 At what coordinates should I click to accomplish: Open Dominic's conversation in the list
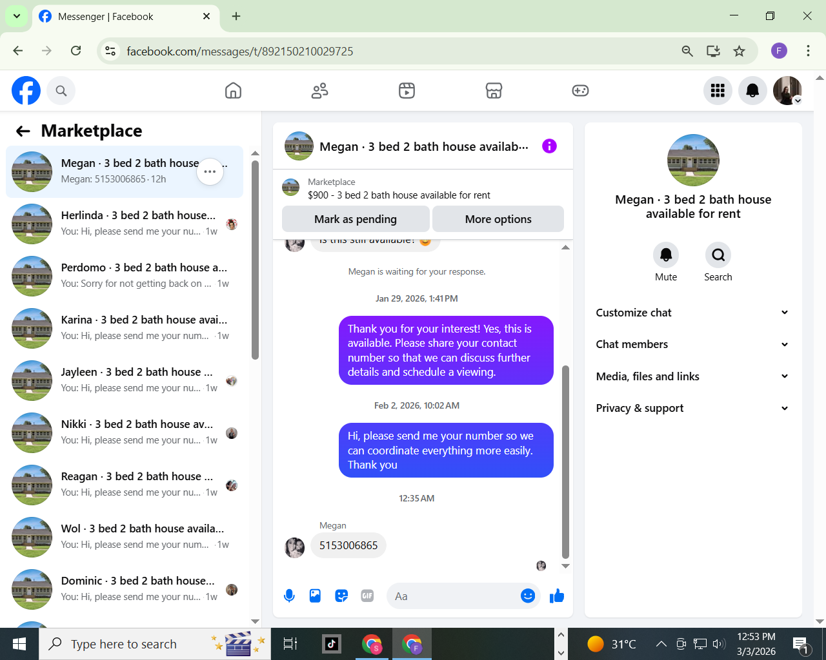tap(125, 589)
